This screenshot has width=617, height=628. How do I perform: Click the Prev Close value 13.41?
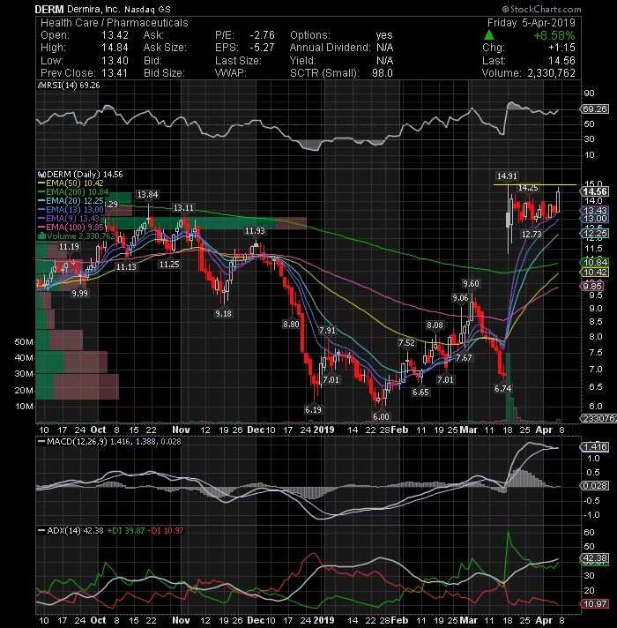pos(115,73)
